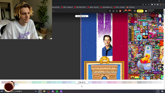Open the Chrome three-dot menu

pos(163,5)
